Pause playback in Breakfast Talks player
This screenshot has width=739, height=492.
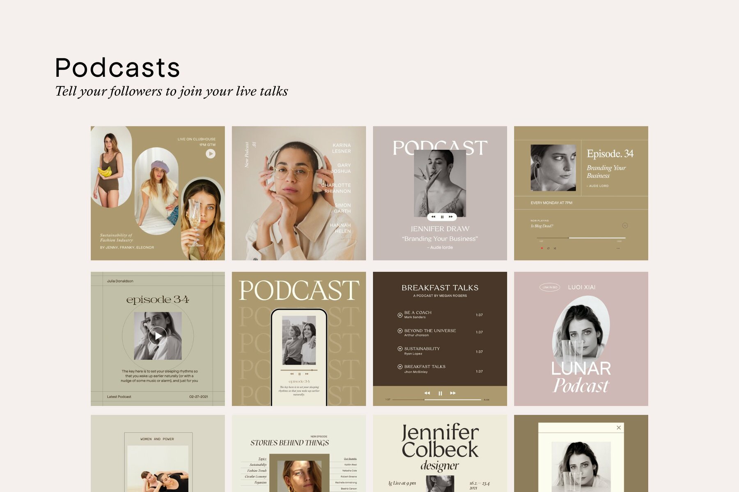(x=440, y=393)
